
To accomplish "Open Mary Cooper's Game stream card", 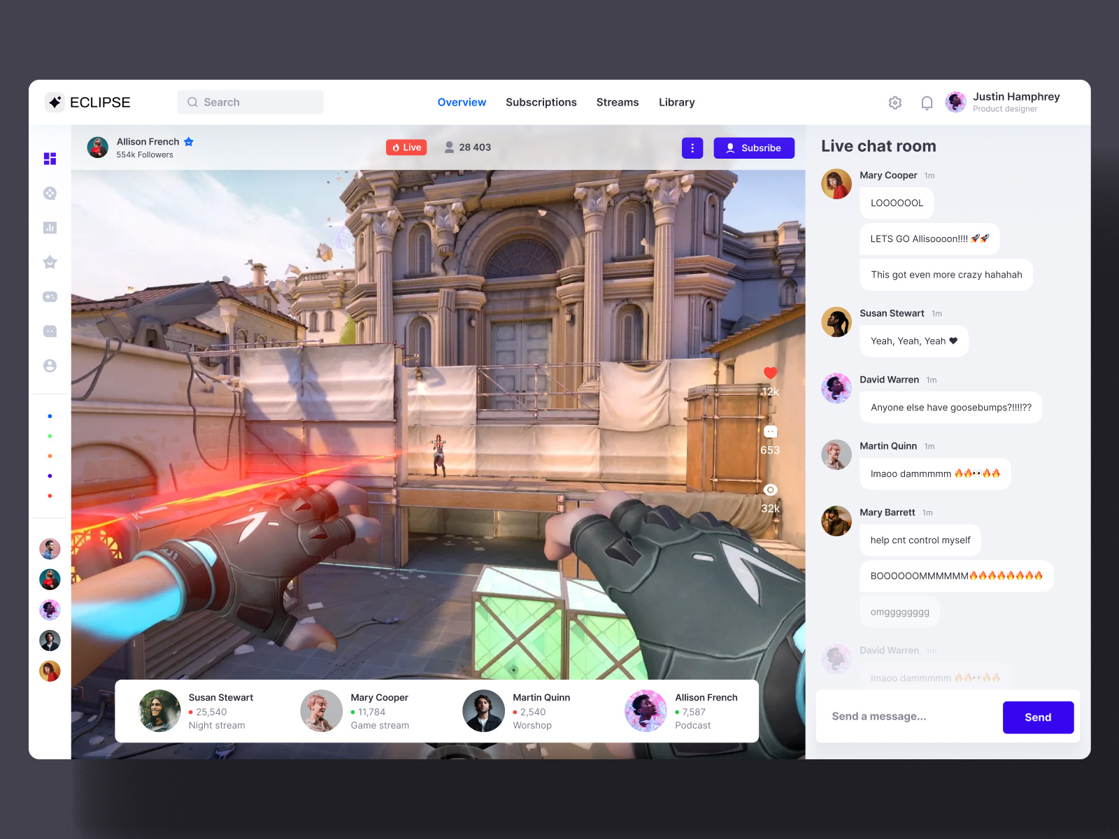I will (355, 711).
